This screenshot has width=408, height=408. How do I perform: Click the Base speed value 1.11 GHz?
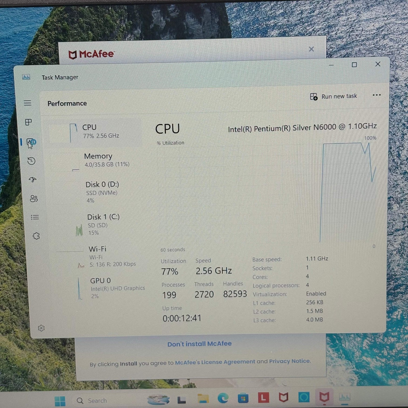317,259
